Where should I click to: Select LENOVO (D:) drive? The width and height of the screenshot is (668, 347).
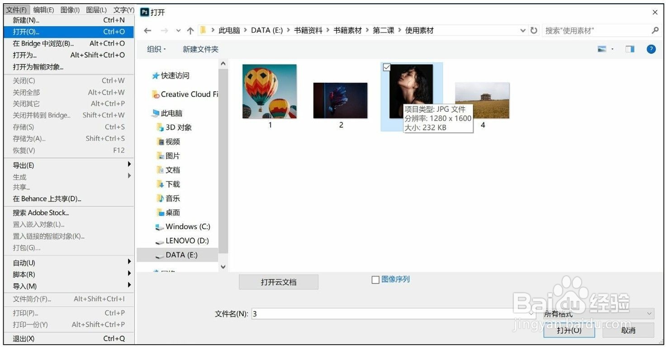coord(182,241)
